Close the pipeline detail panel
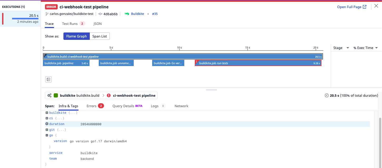The height and width of the screenshot is (168, 382). pos(376,6)
